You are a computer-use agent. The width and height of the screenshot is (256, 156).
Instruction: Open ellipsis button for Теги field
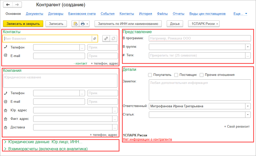tap(248, 56)
